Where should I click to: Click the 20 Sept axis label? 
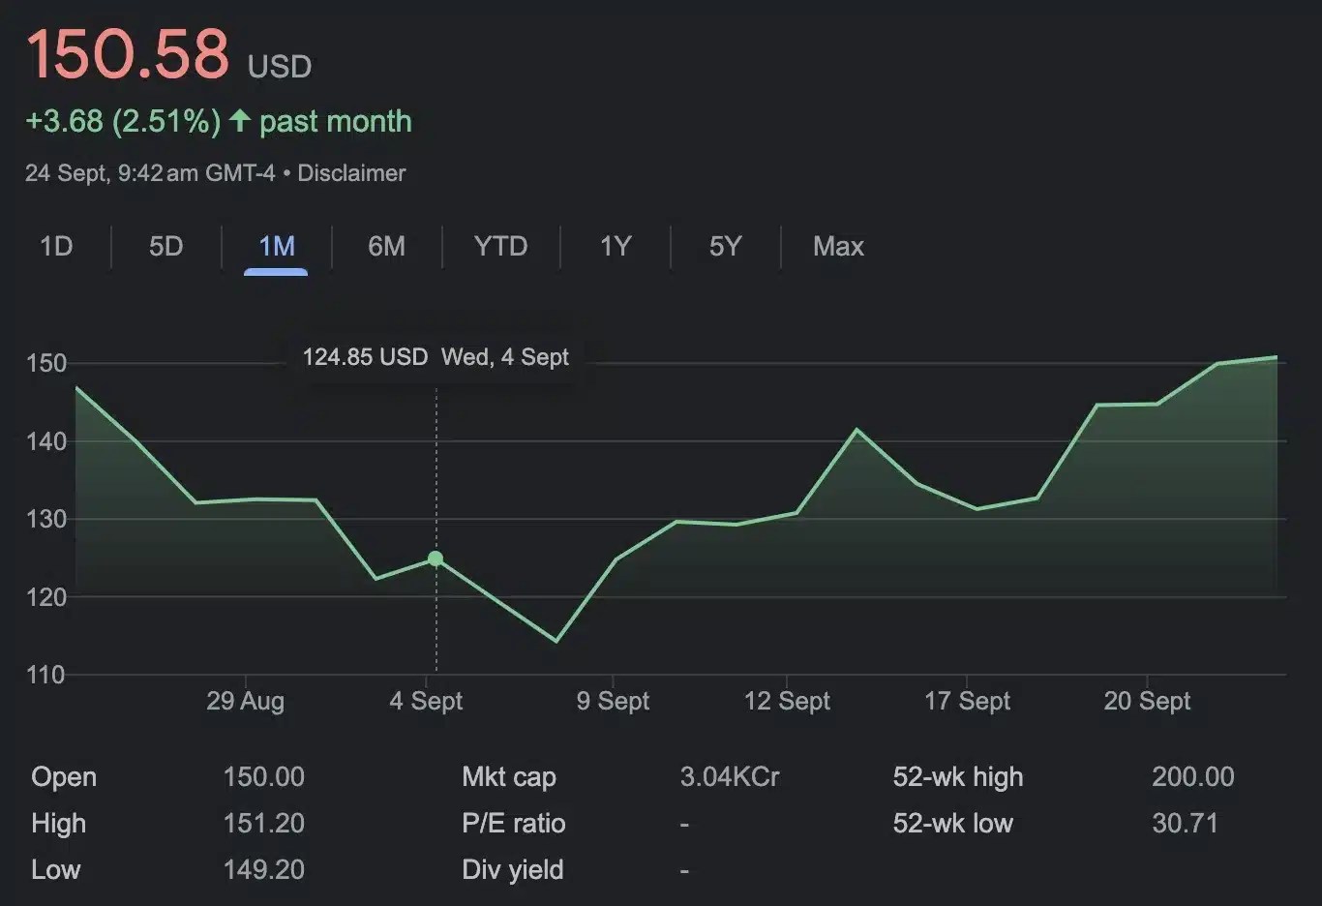point(1147,701)
